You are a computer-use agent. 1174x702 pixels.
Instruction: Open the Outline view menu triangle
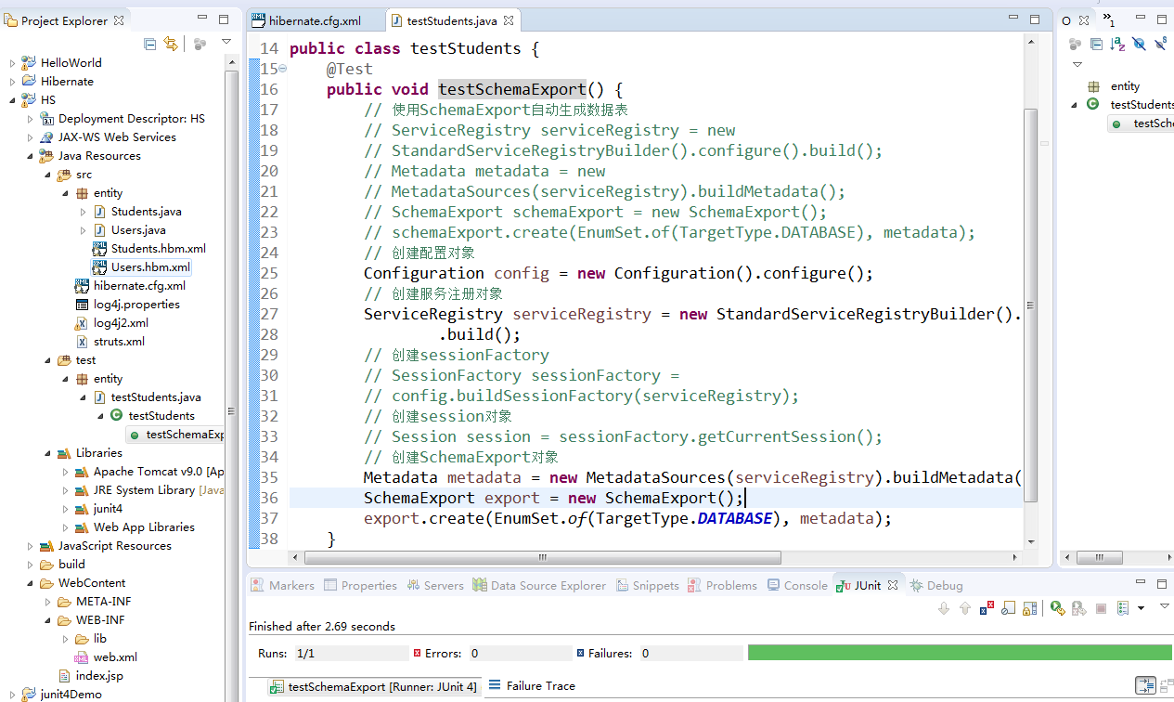1077,65
